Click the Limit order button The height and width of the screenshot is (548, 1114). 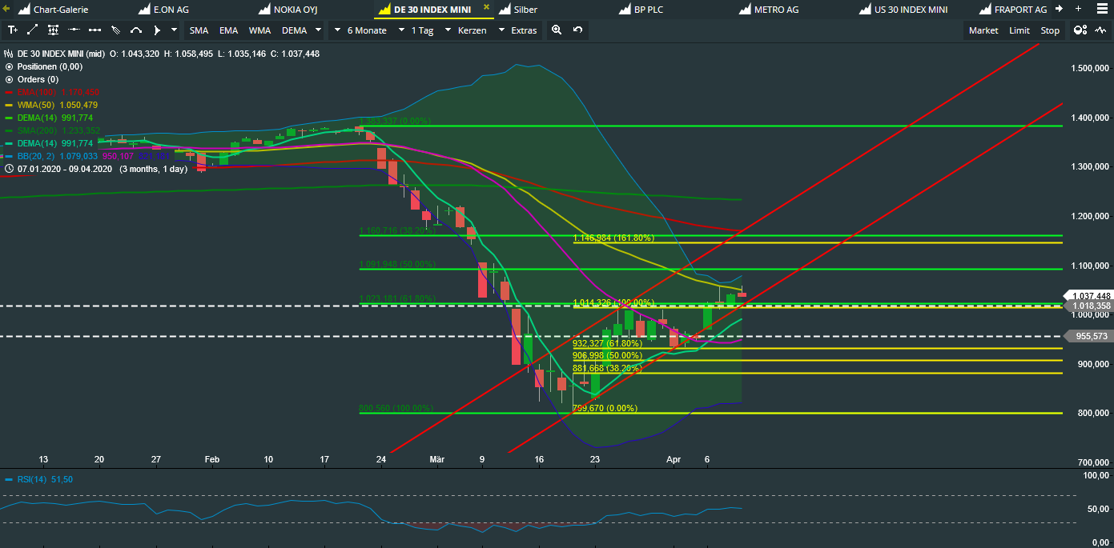(x=1019, y=30)
